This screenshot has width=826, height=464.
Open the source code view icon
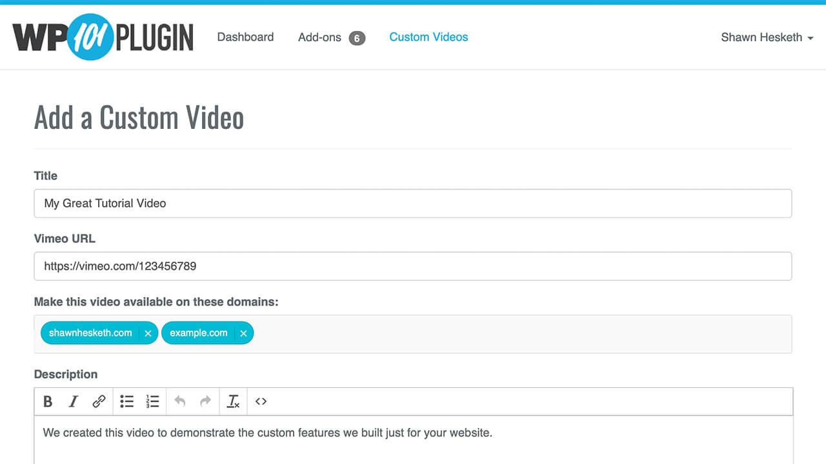coord(261,401)
